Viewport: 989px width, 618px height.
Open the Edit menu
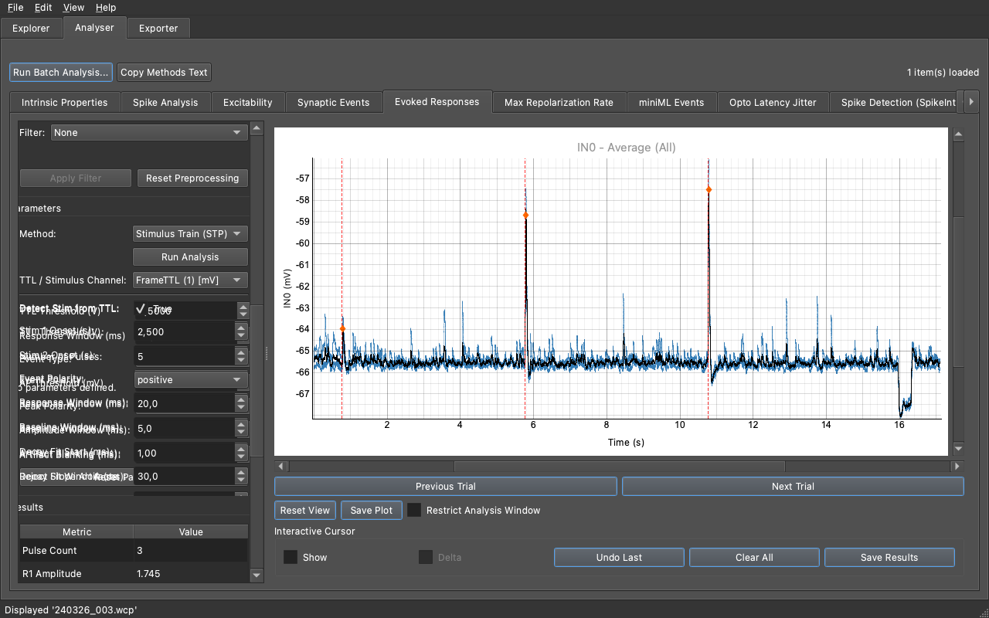click(43, 8)
